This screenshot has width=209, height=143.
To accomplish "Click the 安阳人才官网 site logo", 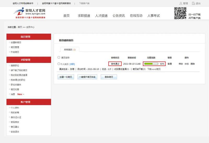I will point(30,13).
